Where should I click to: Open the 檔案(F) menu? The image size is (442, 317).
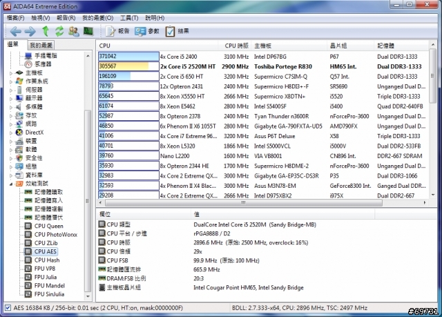[15, 18]
